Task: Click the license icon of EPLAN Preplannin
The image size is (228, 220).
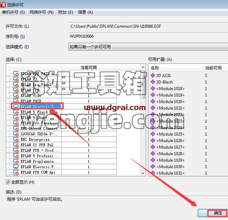Action: click(16, 161)
